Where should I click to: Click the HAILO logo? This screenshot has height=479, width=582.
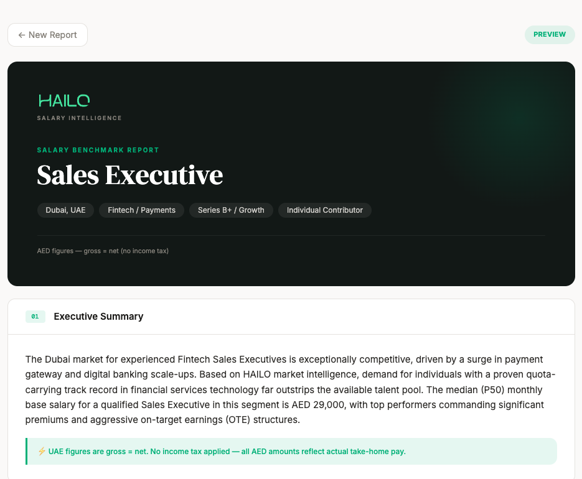[63, 100]
